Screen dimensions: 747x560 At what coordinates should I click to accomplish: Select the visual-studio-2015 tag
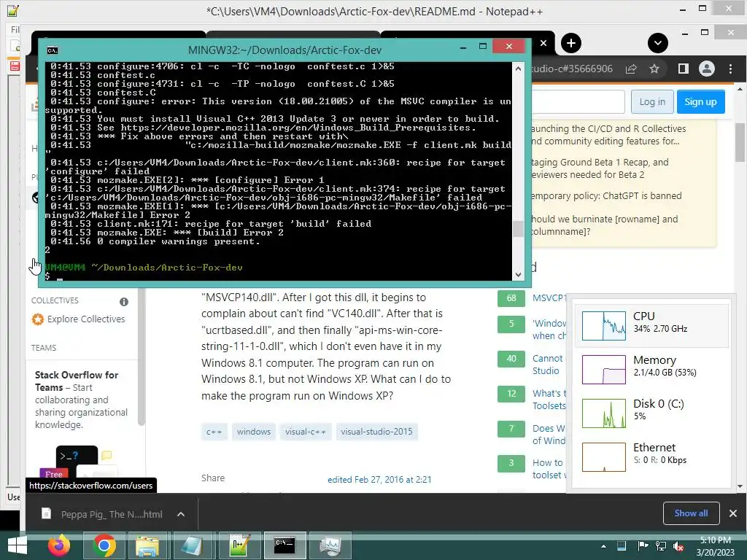[x=376, y=432]
